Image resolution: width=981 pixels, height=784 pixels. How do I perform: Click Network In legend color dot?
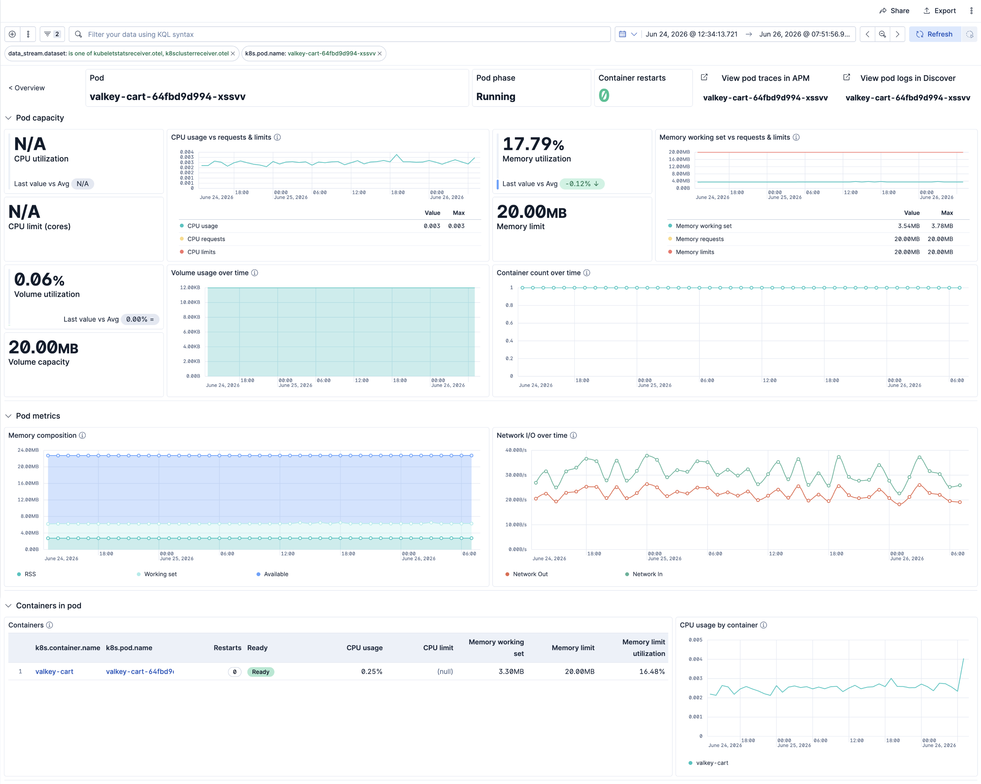pyautogui.click(x=627, y=574)
